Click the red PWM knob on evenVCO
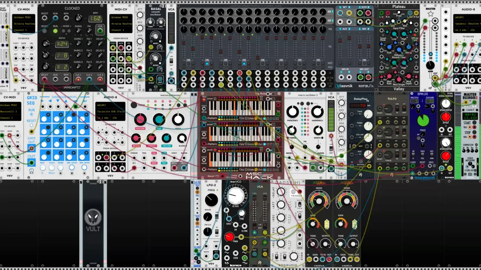 click(229, 237)
